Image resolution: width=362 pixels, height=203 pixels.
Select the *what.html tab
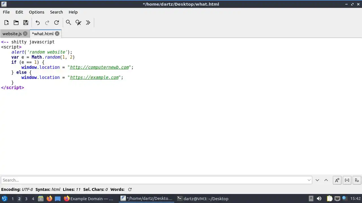tap(43, 34)
